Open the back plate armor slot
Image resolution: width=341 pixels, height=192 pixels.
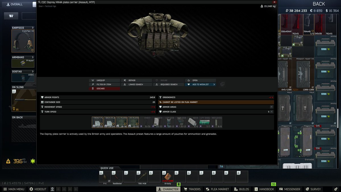click(x=109, y=122)
